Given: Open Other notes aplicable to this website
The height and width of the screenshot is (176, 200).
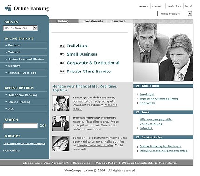Looking at the screenshot, I should [x=149, y=163].
